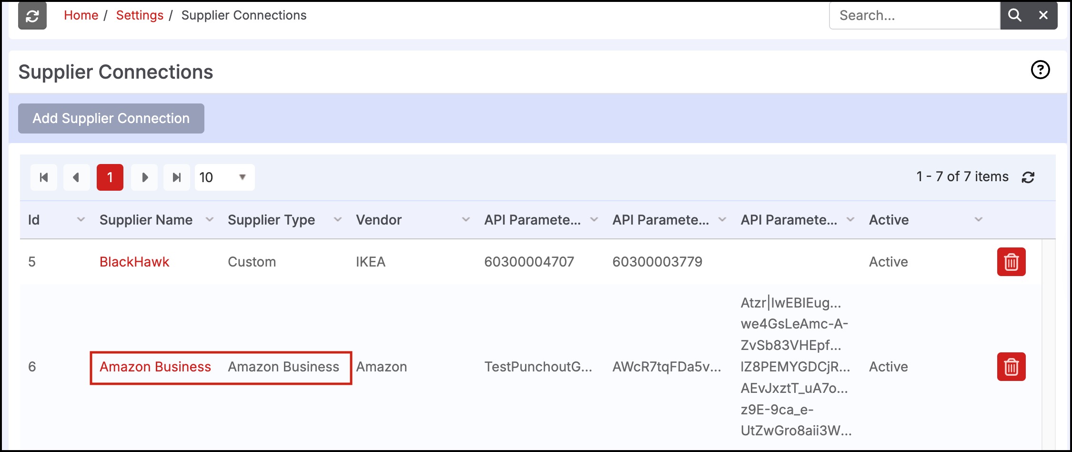Open the BlackHawk supplier link
1072x452 pixels.
pyautogui.click(x=134, y=262)
